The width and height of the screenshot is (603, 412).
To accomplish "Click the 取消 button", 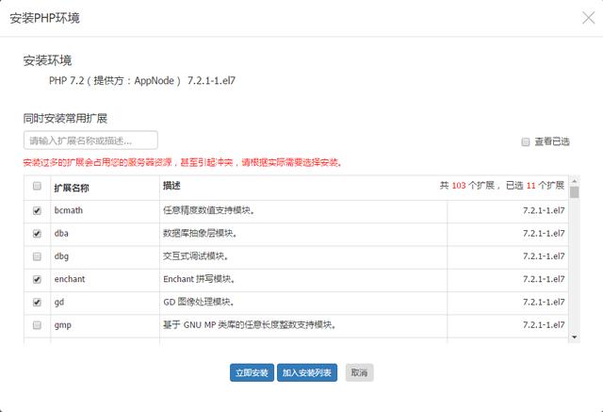I will click(359, 372).
